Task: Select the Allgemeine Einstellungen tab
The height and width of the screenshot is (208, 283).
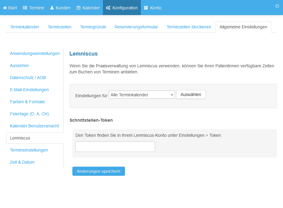Action: [243, 27]
